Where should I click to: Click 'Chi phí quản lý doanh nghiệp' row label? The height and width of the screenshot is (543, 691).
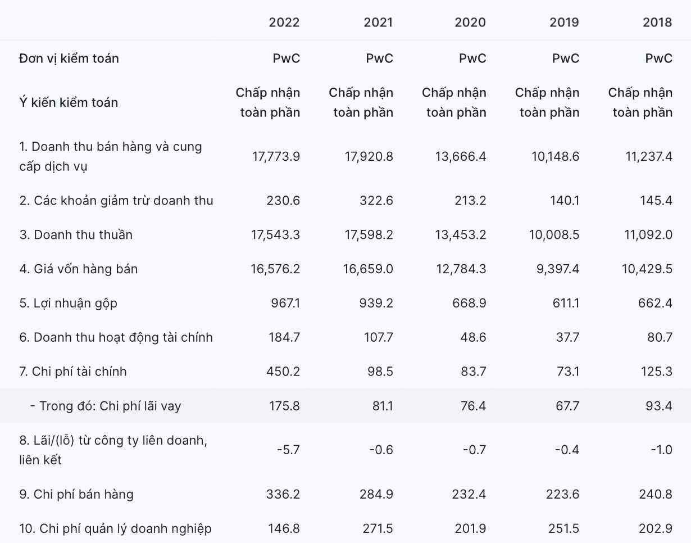pyautogui.click(x=115, y=529)
